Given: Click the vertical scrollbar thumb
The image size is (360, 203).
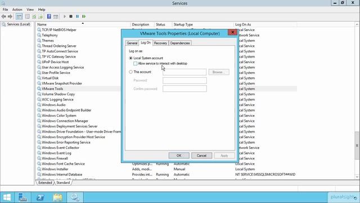Looking at the screenshot, I should point(357,145).
